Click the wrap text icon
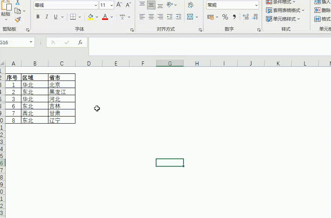The image size is (331, 218). click(190, 5)
